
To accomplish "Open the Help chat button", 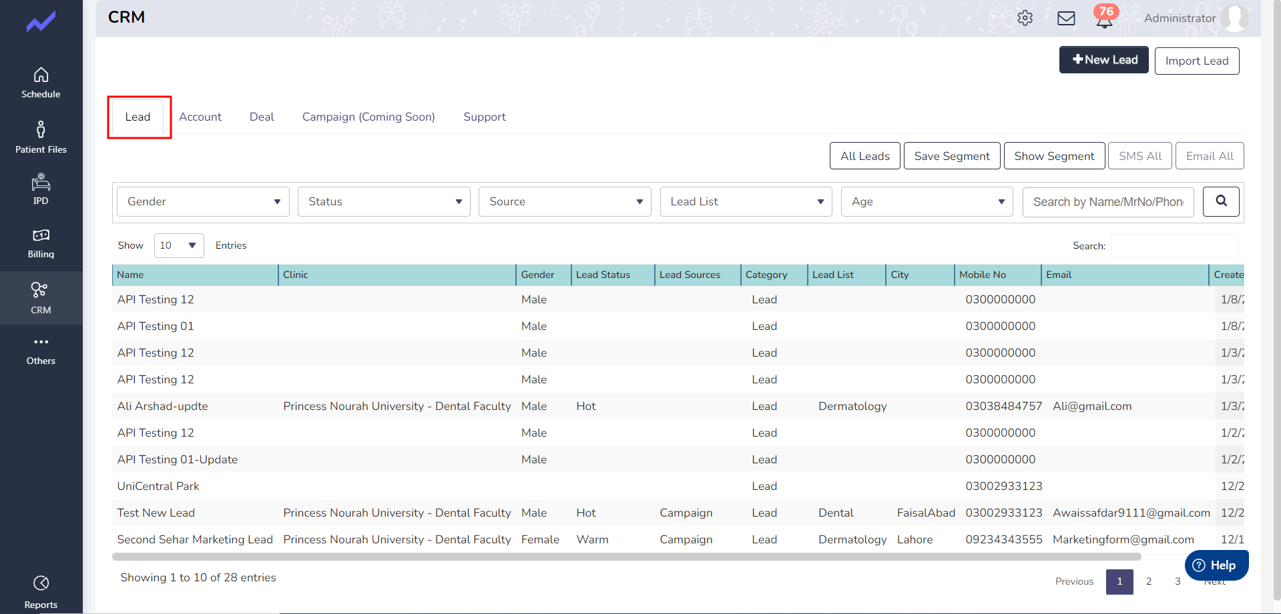I will click(1216, 565).
